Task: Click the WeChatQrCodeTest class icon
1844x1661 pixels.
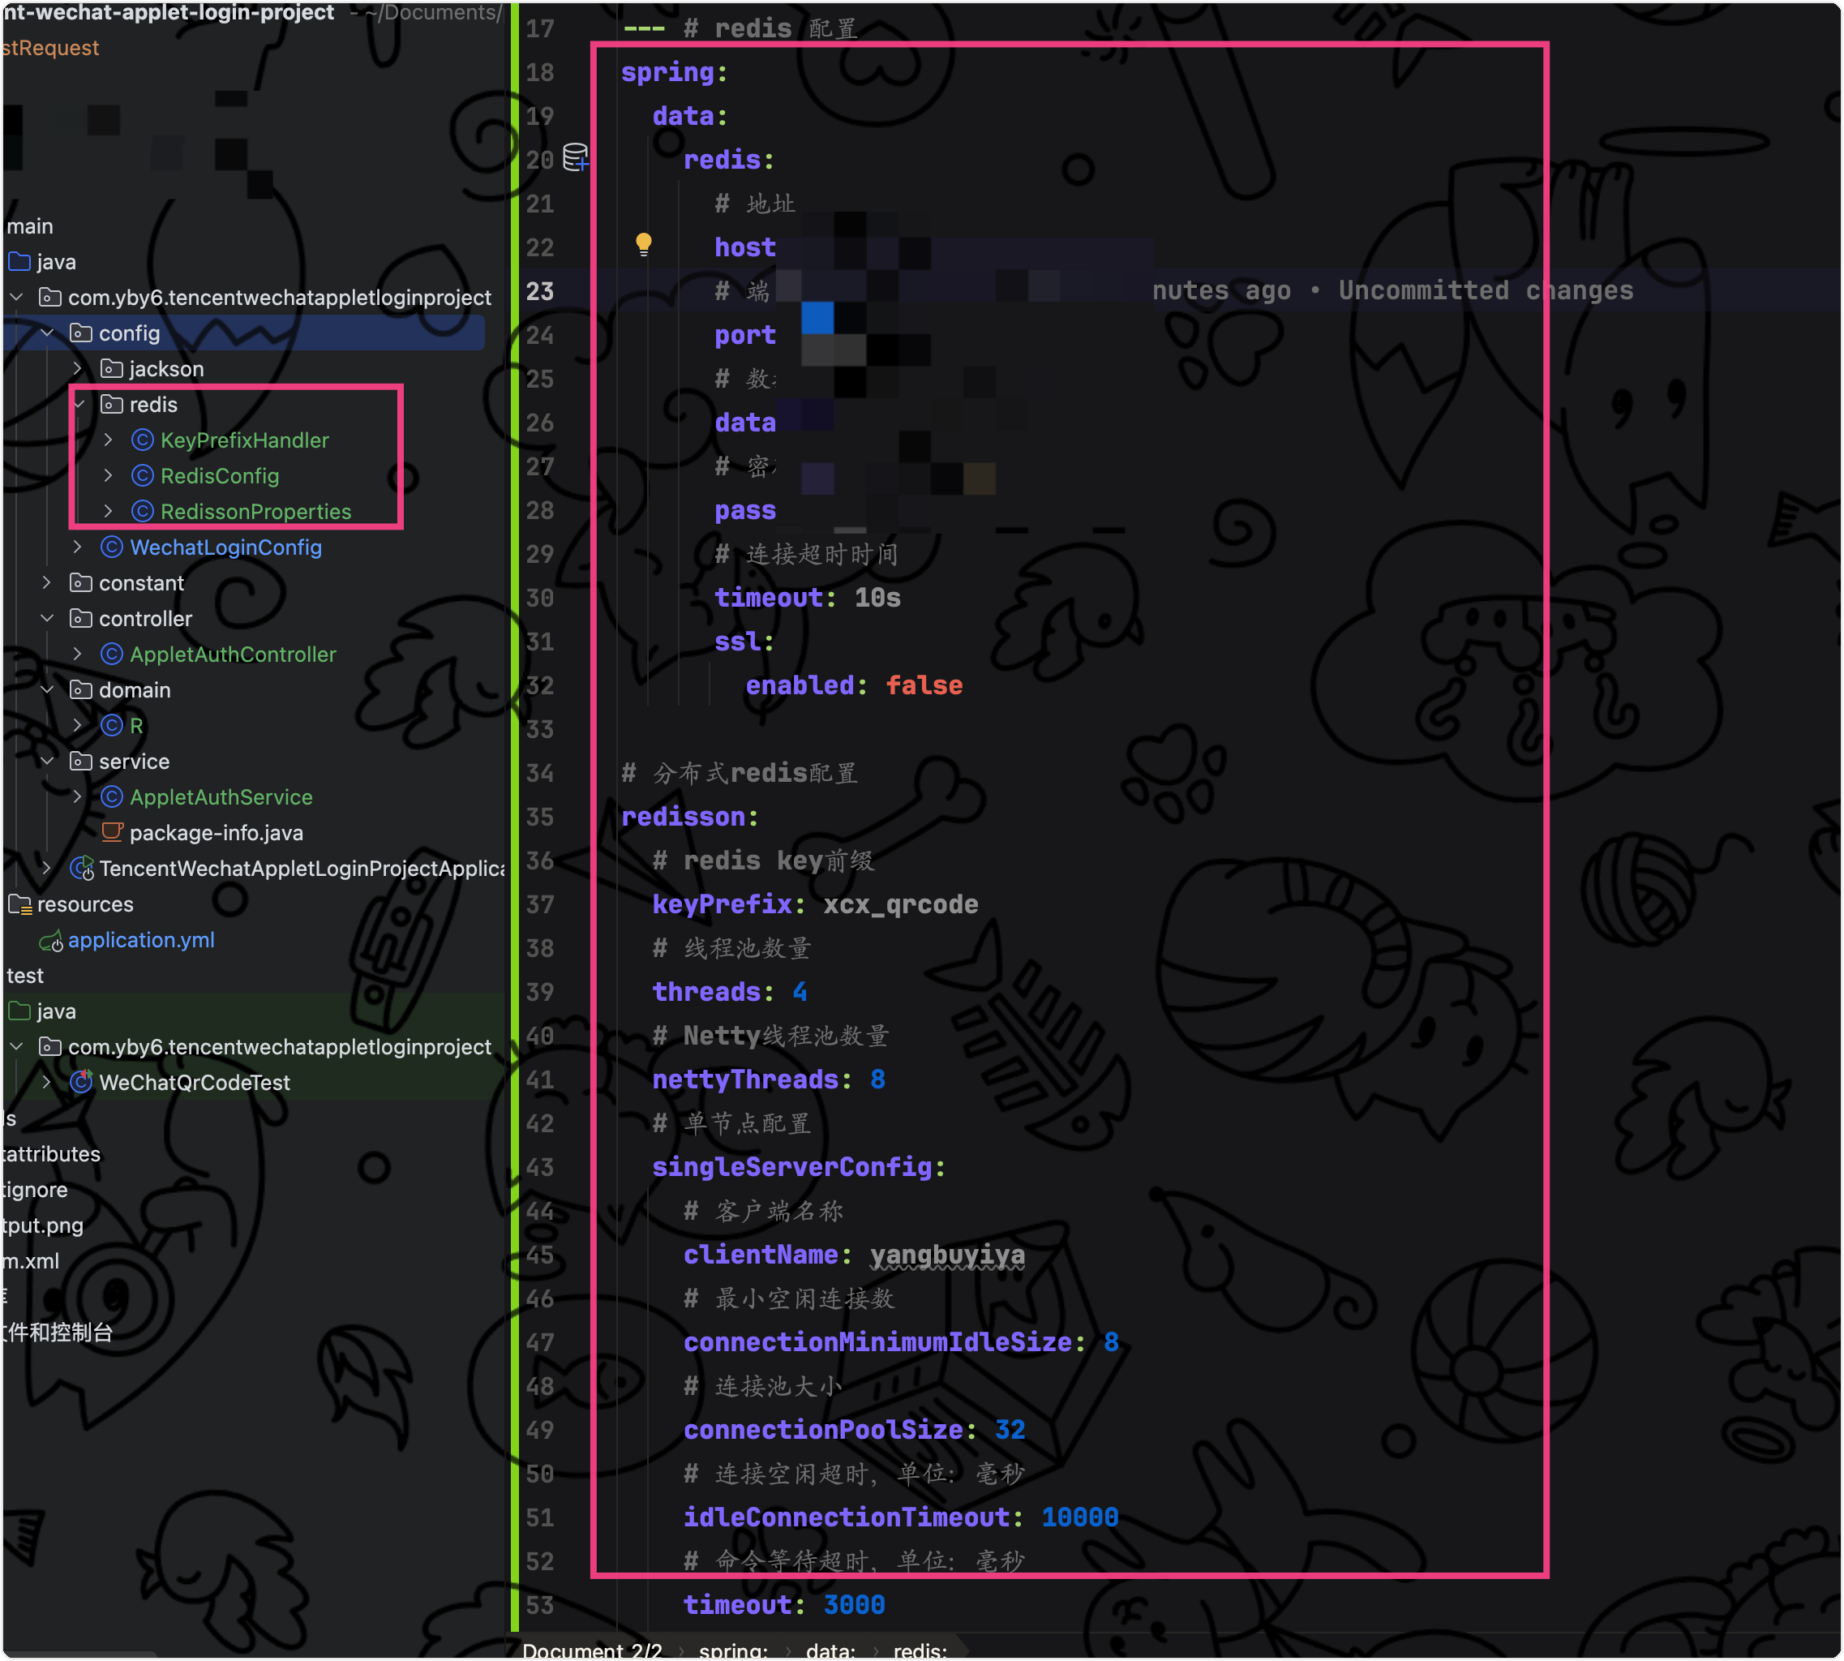Action: 81,1084
